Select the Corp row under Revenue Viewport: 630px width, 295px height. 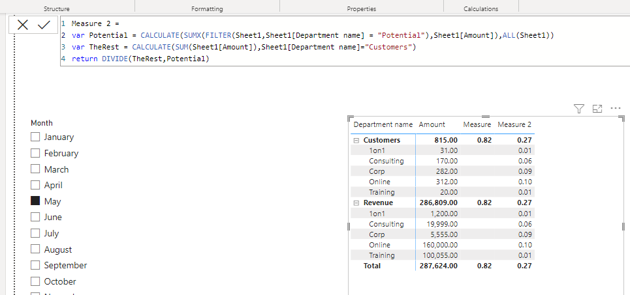click(377, 234)
